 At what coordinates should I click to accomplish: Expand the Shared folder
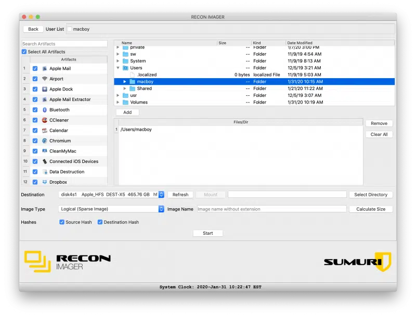coord(125,88)
